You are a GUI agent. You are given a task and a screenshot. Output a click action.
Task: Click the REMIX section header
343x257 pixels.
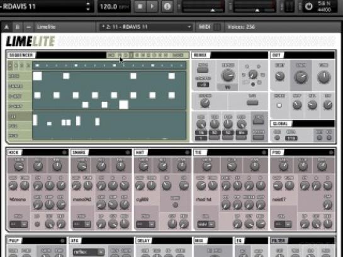click(201, 55)
